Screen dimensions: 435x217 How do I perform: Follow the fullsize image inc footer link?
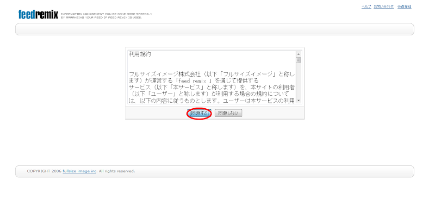(x=79, y=171)
